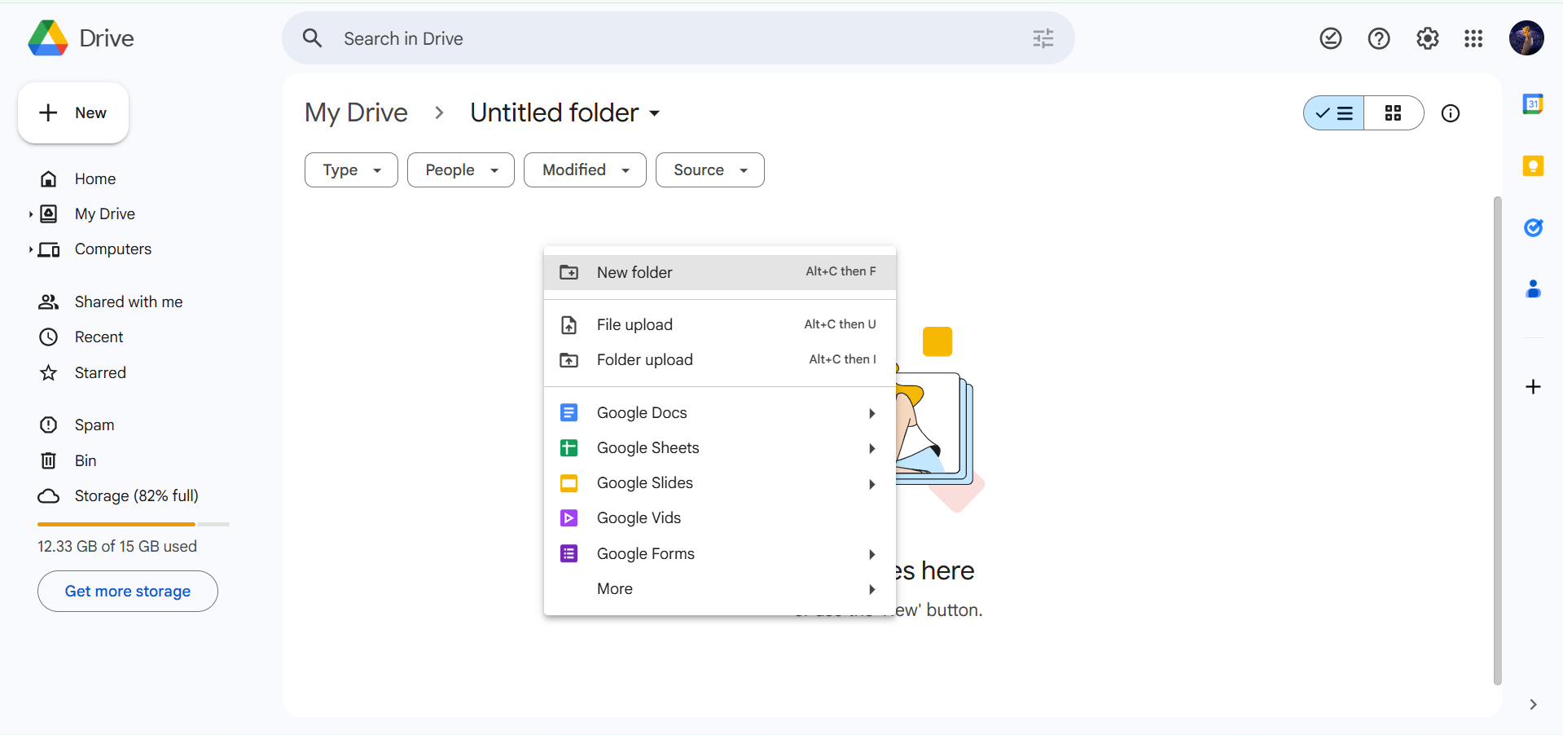Screen dimensions: 1563x735
Task: Open the Type filter dropdown
Action: click(x=351, y=170)
